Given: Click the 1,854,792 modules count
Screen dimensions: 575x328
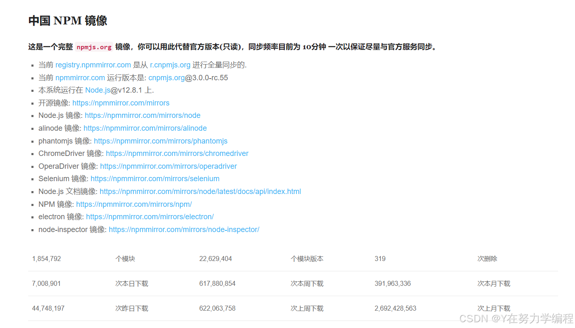Looking at the screenshot, I should pos(46,259).
